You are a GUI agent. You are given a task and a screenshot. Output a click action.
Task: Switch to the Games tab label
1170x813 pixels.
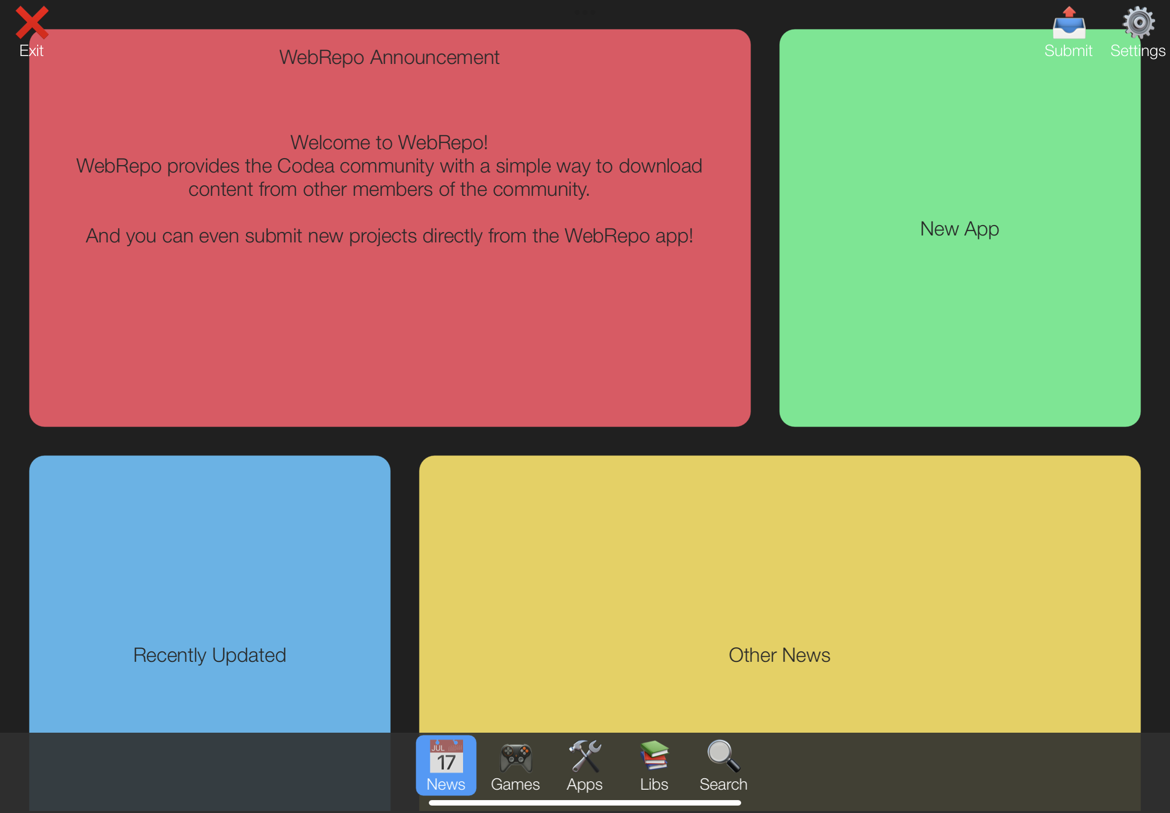coord(516,784)
